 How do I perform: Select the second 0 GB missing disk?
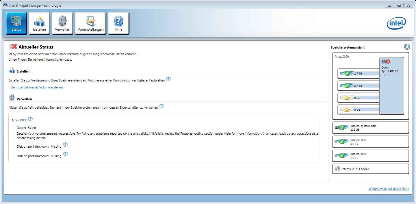359,110
